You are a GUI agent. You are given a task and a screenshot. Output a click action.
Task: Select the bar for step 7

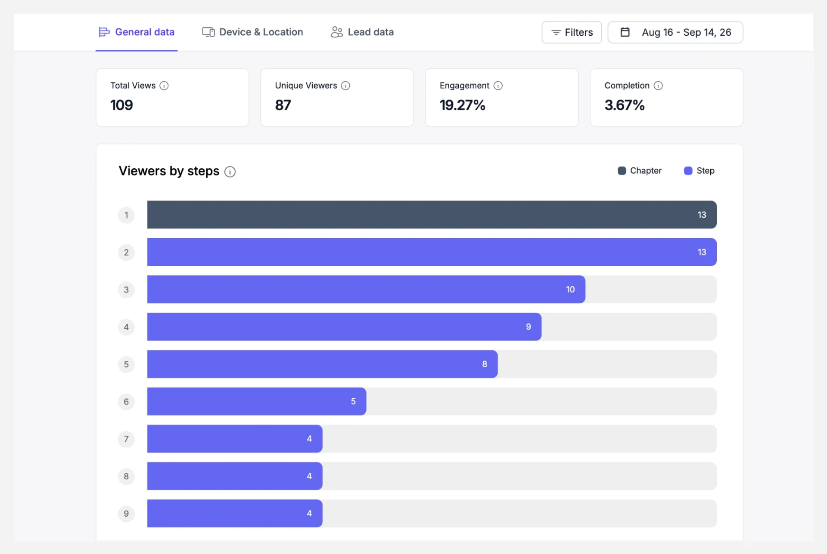click(x=235, y=439)
